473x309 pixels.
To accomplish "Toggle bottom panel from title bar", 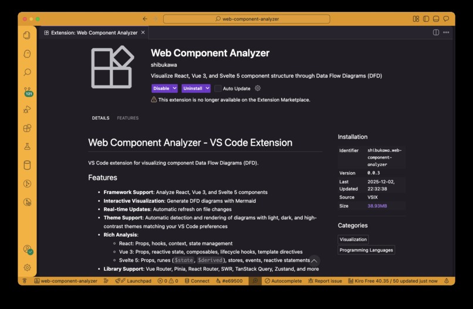I will tap(436, 19).
